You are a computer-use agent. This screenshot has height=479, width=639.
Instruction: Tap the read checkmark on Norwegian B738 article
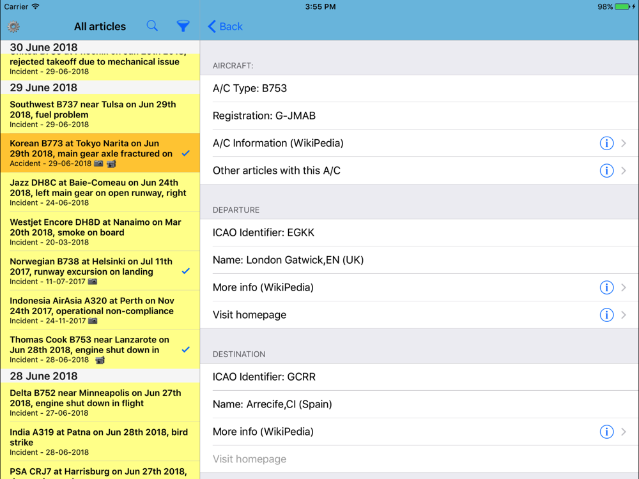click(186, 271)
